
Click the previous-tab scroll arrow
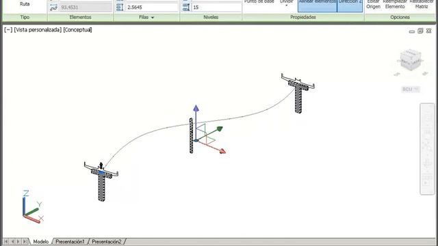coord(12,241)
